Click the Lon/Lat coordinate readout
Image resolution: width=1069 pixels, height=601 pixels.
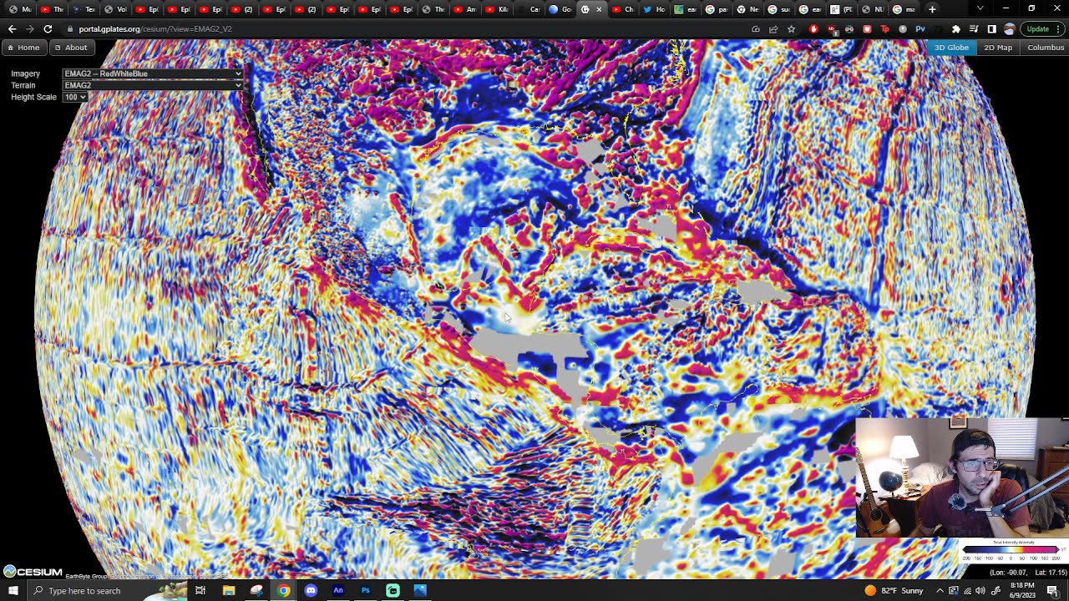click(x=1027, y=573)
